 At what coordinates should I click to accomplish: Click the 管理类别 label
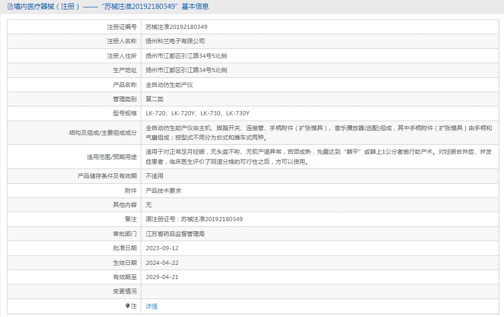[125, 99]
